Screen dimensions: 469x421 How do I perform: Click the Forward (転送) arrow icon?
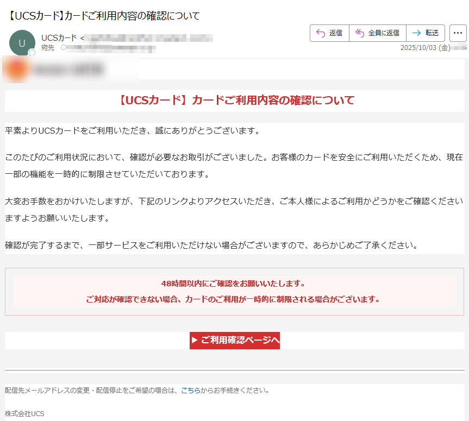tap(415, 33)
